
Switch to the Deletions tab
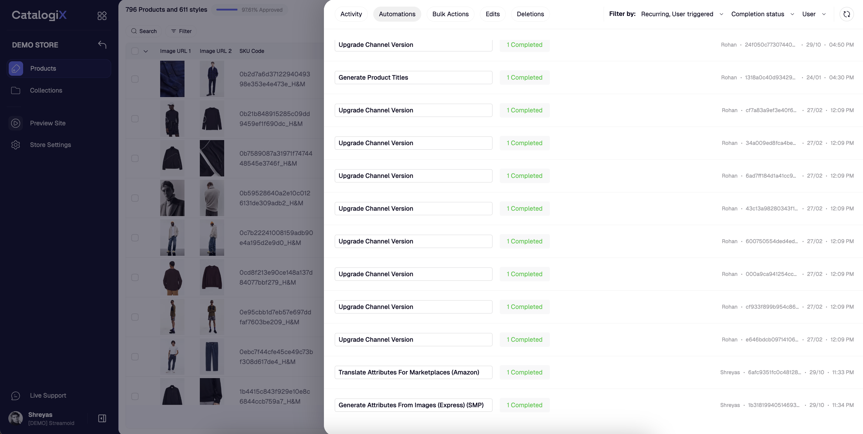coord(530,14)
